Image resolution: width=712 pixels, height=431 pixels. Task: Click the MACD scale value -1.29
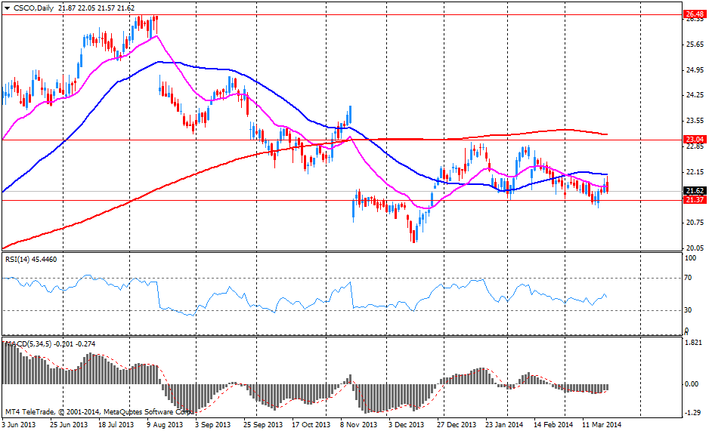(x=692, y=412)
